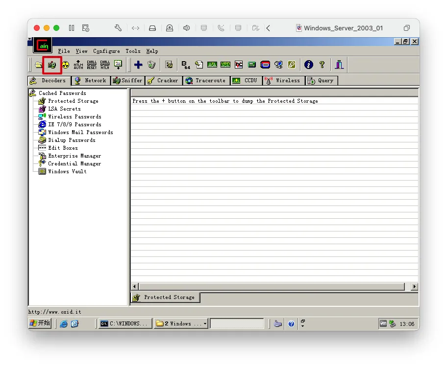Open the Base64 password decoder icon
The image size is (447, 367).
[186, 65]
